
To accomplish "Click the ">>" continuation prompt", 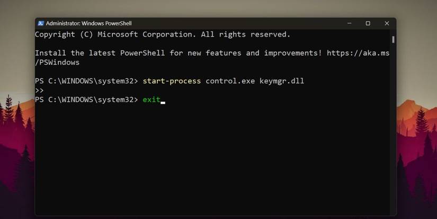I will [39, 90].
